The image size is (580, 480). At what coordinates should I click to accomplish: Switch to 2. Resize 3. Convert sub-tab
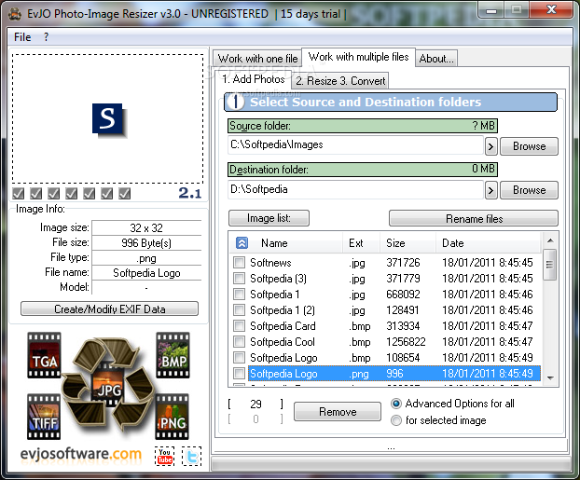340,81
